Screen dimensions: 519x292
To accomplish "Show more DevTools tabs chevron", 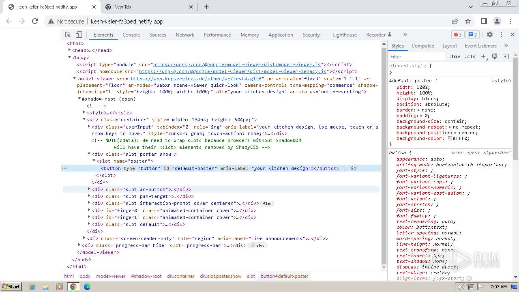I will pos(405,35).
